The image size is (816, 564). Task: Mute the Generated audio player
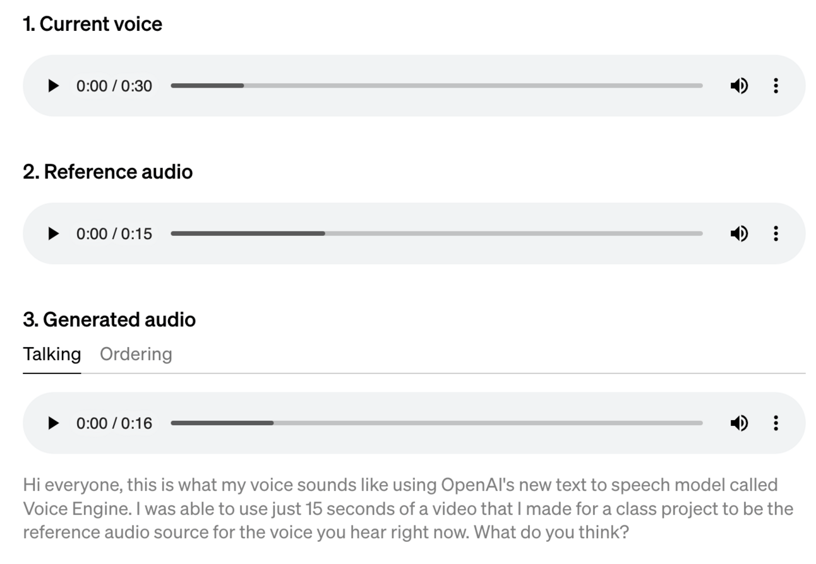[x=739, y=423]
